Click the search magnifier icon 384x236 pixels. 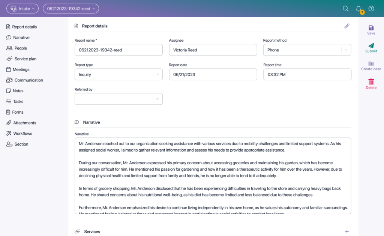(345, 9)
